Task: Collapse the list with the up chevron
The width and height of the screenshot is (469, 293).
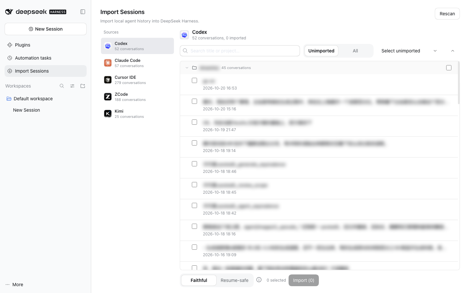Action: pos(453,51)
